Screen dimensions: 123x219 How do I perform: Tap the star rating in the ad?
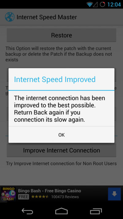[40, 197]
